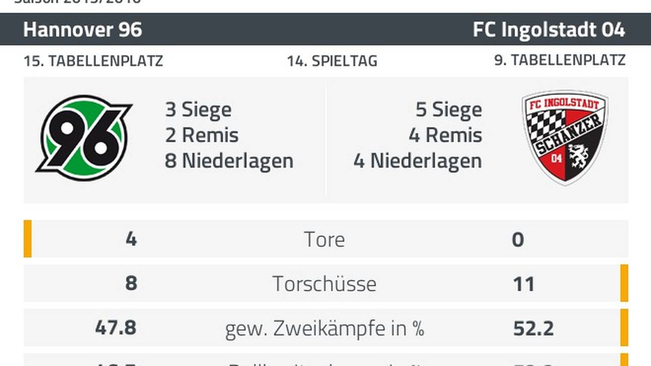Select the Hannover 96 team heading
Viewport: 651px width, 366px height.
tap(83, 30)
